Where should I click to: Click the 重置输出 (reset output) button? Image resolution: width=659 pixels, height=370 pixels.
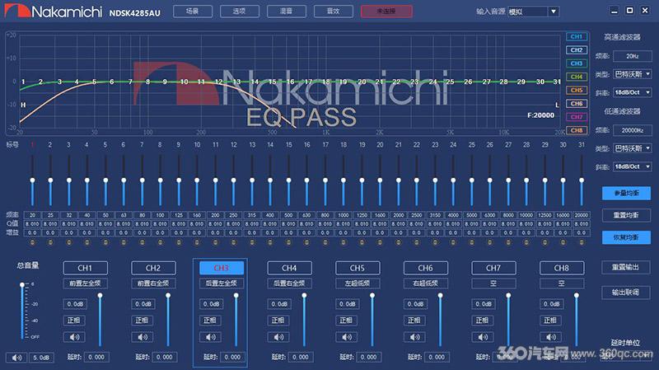(x=626, y=268)
